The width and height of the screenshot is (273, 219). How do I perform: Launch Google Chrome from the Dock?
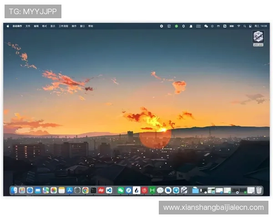(85, 190)
